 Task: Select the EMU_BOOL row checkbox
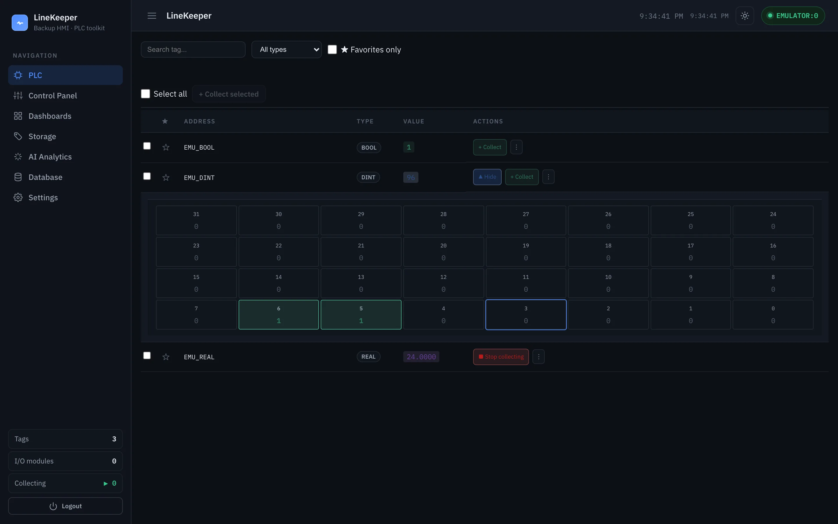coord(147,146)
